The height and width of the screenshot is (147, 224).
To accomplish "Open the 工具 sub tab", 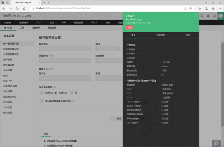I will 22,28.
